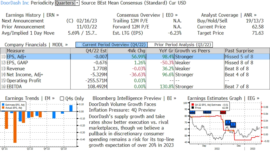Select row 15 Operating Profit
The height and width of the screenshot is (151, 270).
coord(135,80)
